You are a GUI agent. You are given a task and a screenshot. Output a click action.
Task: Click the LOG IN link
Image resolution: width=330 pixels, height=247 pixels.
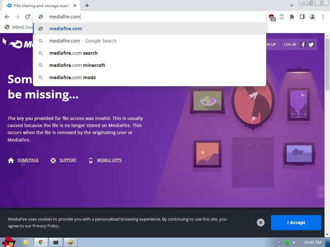click(290, 44)
